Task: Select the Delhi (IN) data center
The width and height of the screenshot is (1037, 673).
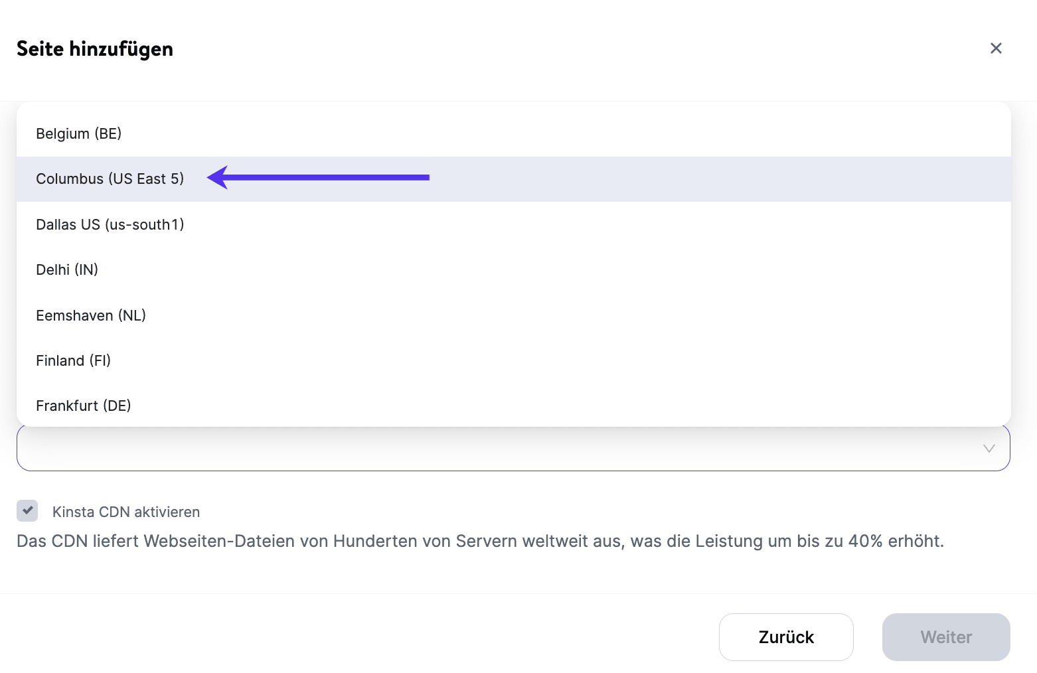Action: [67, 270]
